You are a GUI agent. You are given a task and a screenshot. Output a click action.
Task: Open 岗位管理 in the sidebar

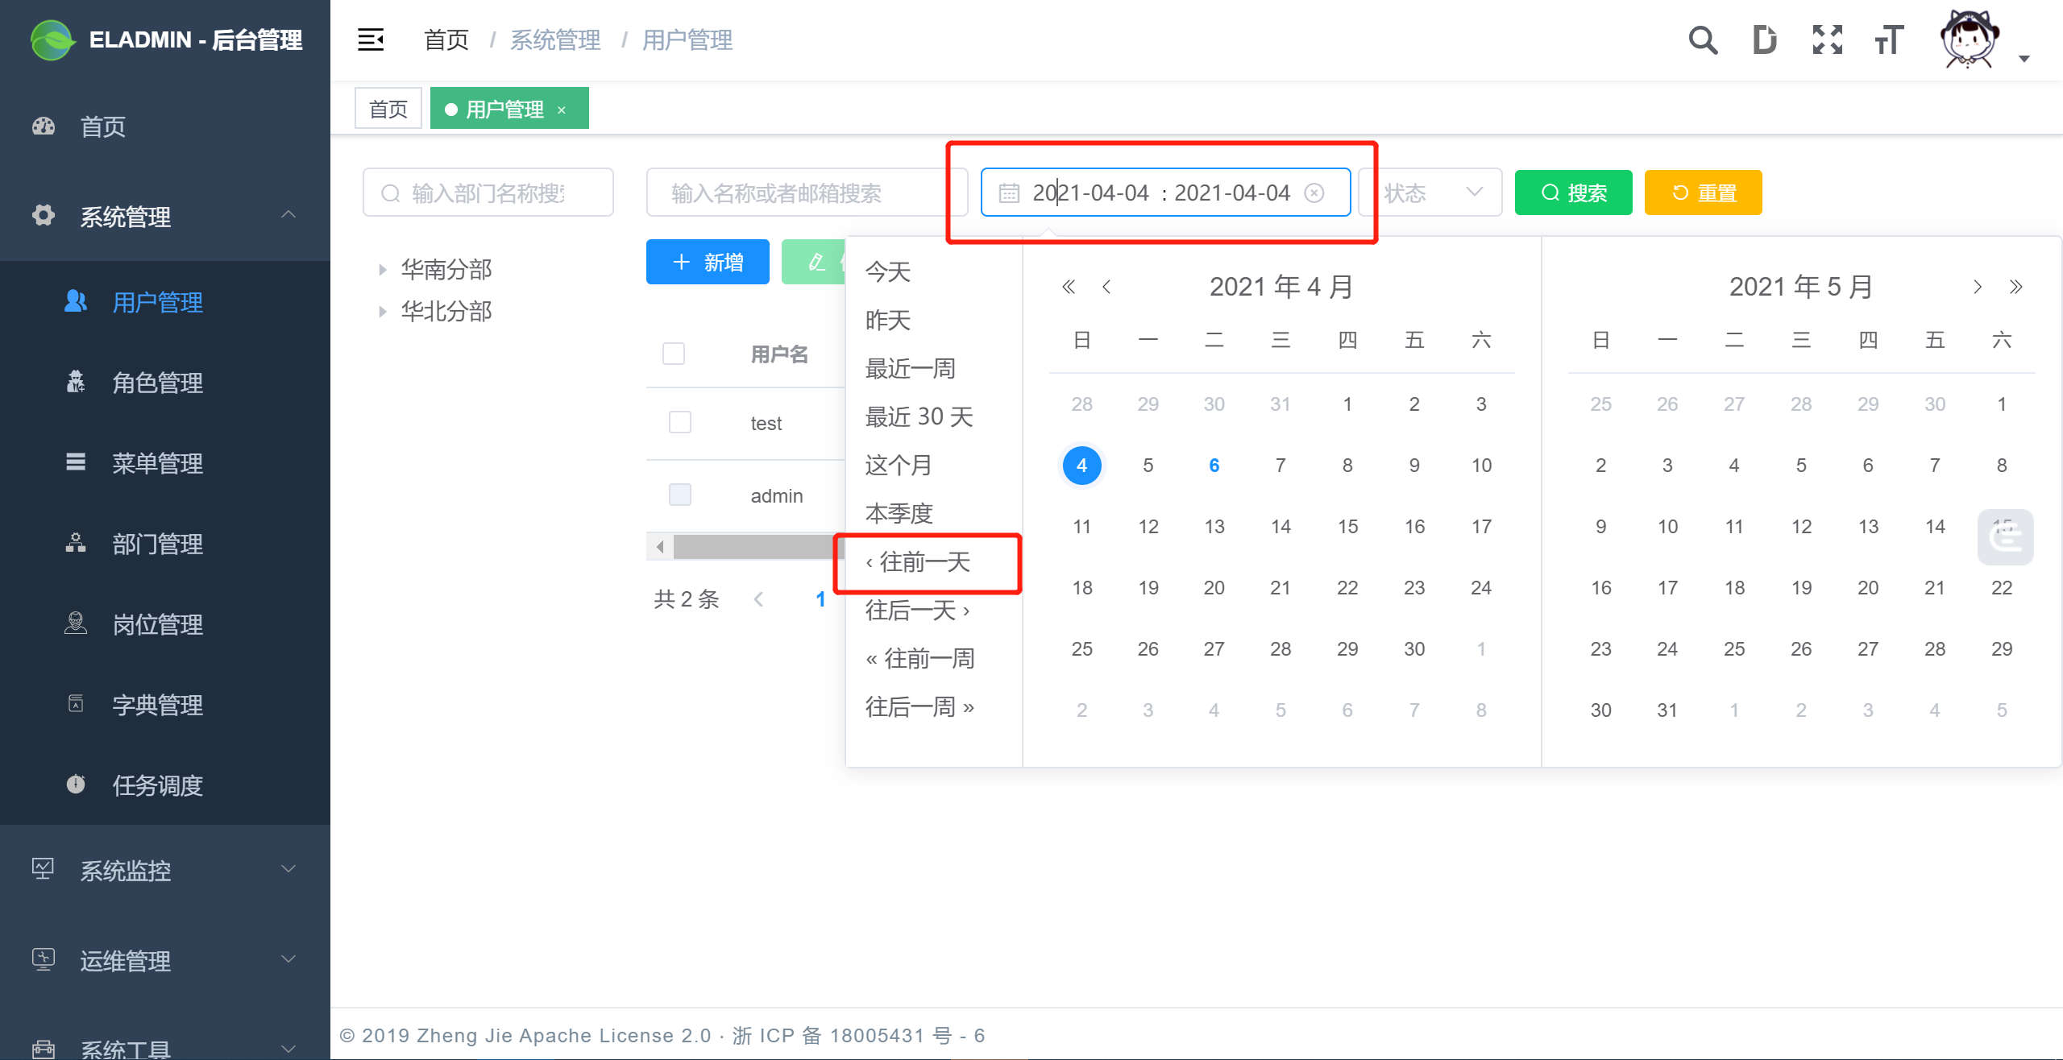click(165, 623)
